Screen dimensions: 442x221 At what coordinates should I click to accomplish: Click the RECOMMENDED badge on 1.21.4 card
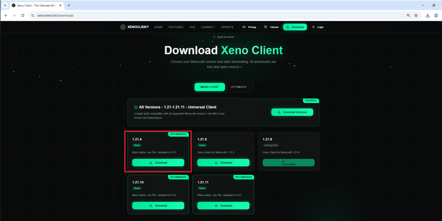[x=178, y=134]
